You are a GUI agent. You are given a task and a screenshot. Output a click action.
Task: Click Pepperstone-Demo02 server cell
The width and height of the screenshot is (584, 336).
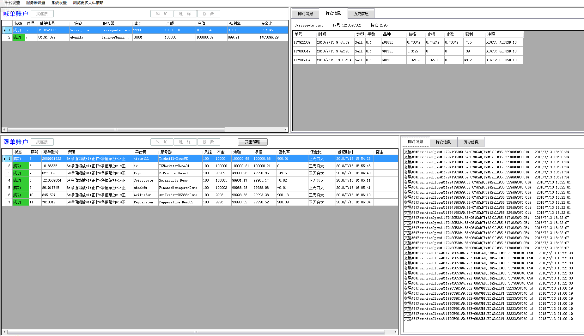click(x=180, y=202)
